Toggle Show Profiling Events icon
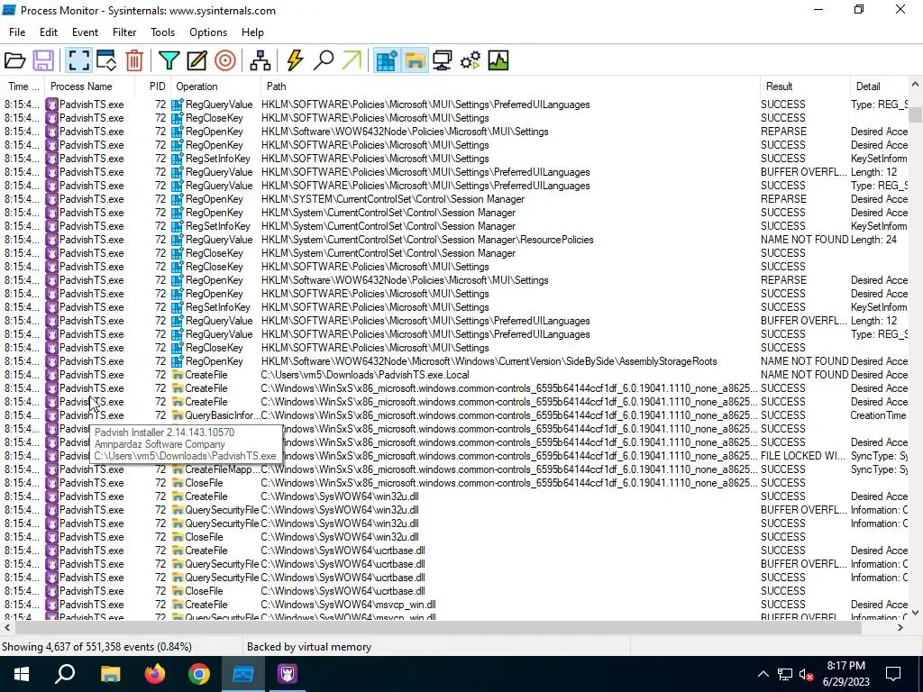 [x=498, y=60]
